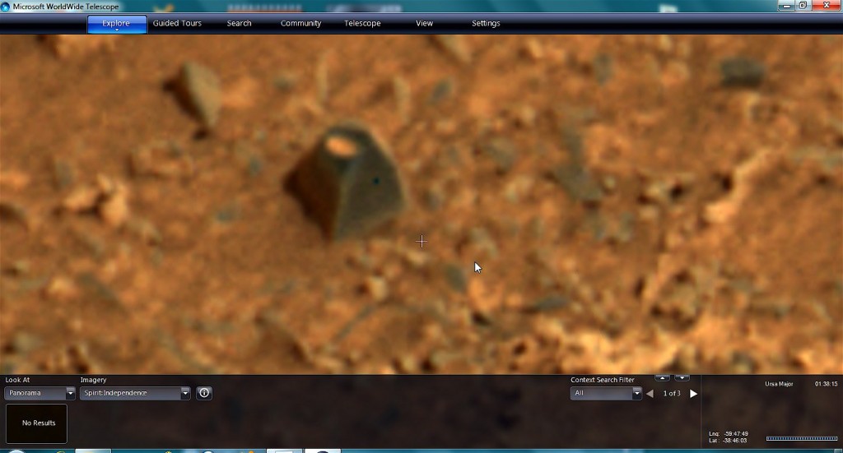
Task: Open the Guided Tours tab
Action: [x=177, y=24]
